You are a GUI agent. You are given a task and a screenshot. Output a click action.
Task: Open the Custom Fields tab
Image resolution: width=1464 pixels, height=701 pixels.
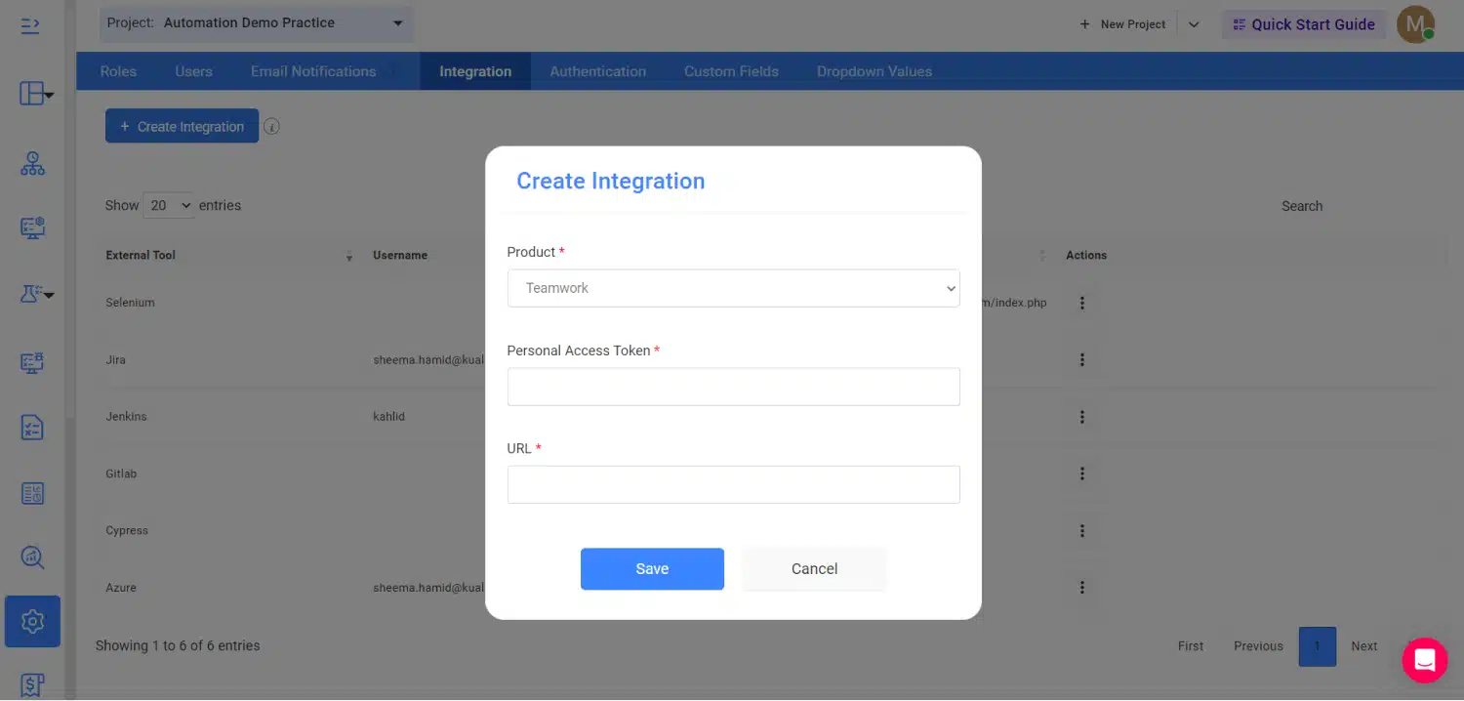(x=731, y=71)
